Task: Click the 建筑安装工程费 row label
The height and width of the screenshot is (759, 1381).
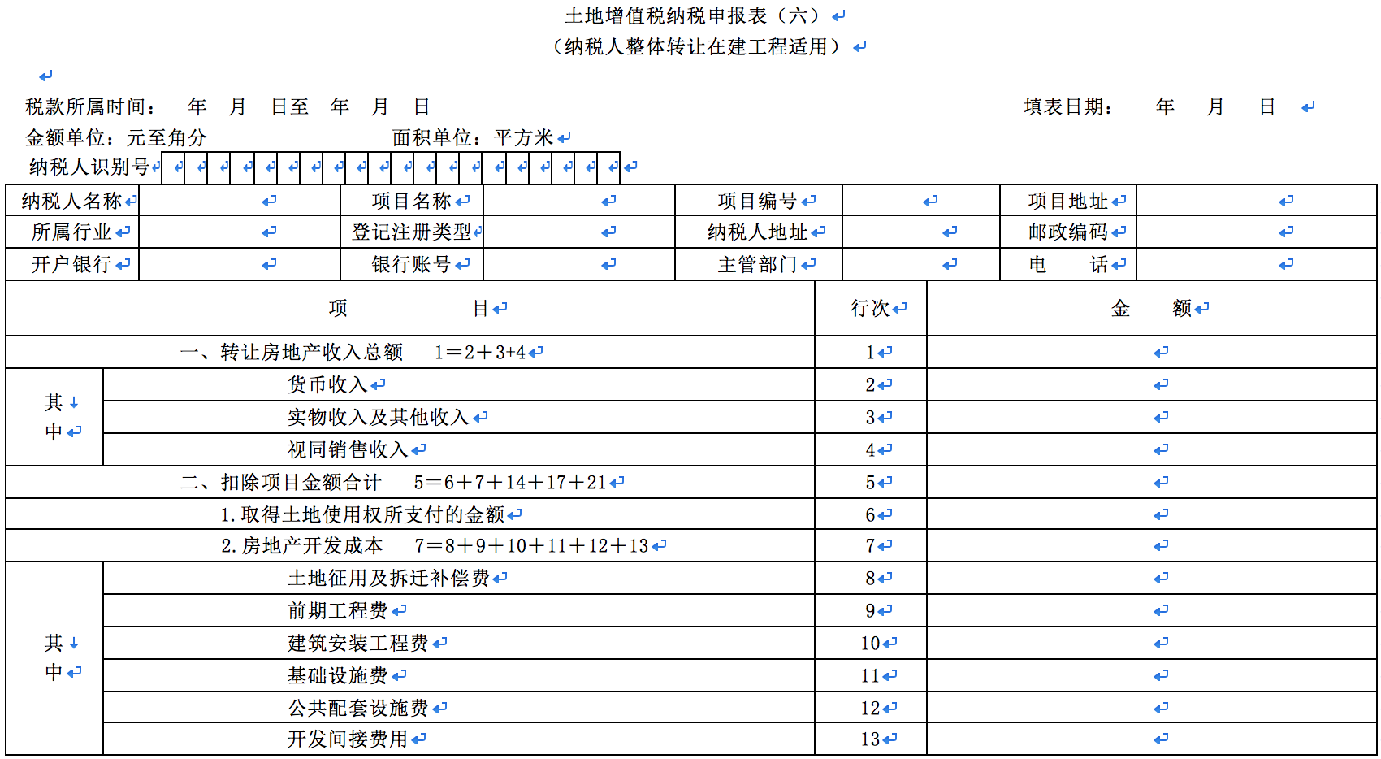Action: (x=459, y=643)
